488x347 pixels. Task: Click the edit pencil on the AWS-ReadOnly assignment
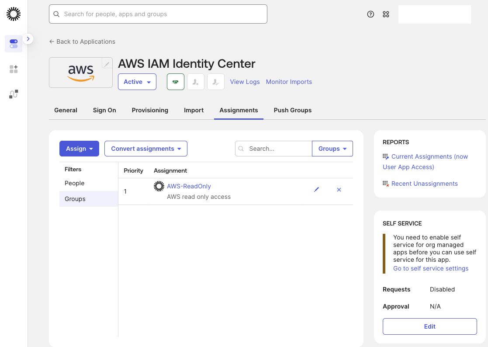317,190
